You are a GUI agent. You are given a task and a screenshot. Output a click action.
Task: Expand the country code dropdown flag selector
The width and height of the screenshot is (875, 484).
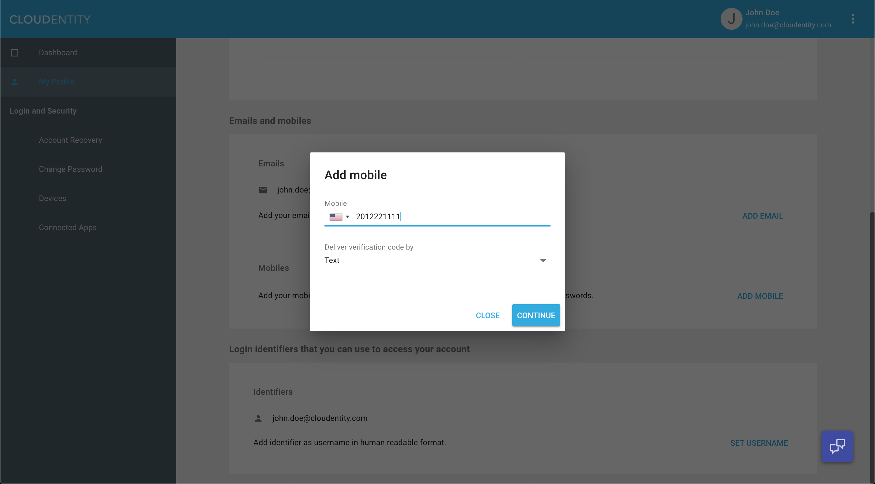[x=338, y=216]
